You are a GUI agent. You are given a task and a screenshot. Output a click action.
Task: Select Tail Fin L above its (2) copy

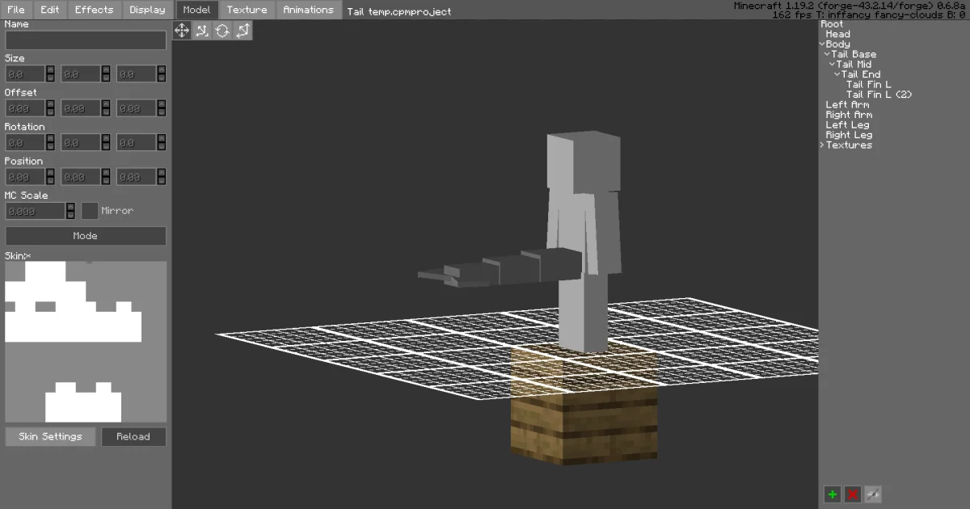click(869, 85)
